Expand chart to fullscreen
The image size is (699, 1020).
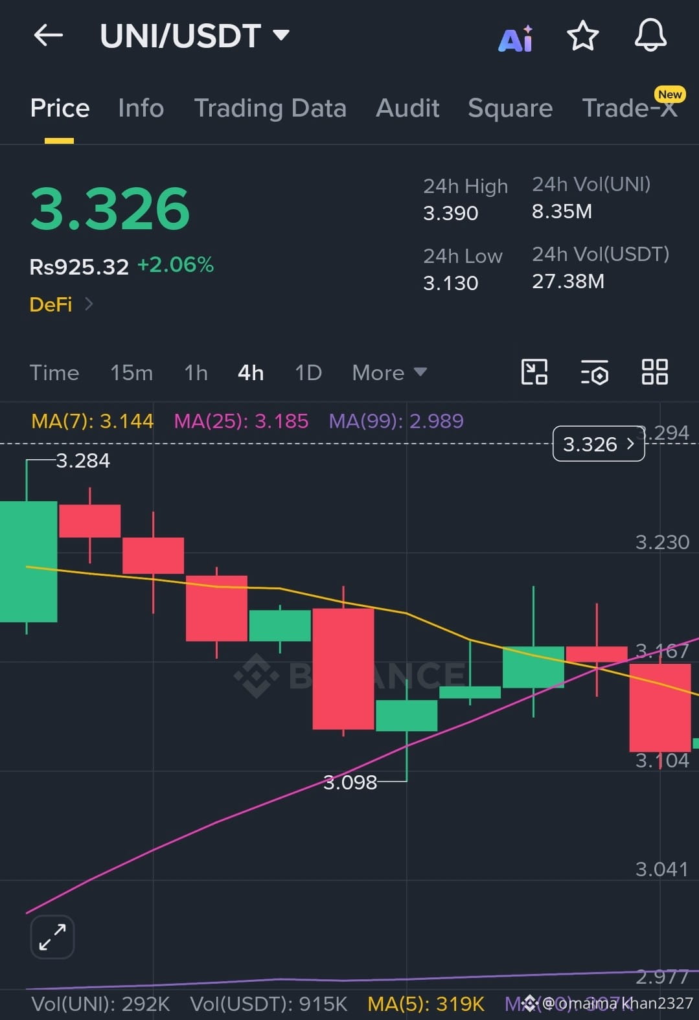tap(52, 936)
